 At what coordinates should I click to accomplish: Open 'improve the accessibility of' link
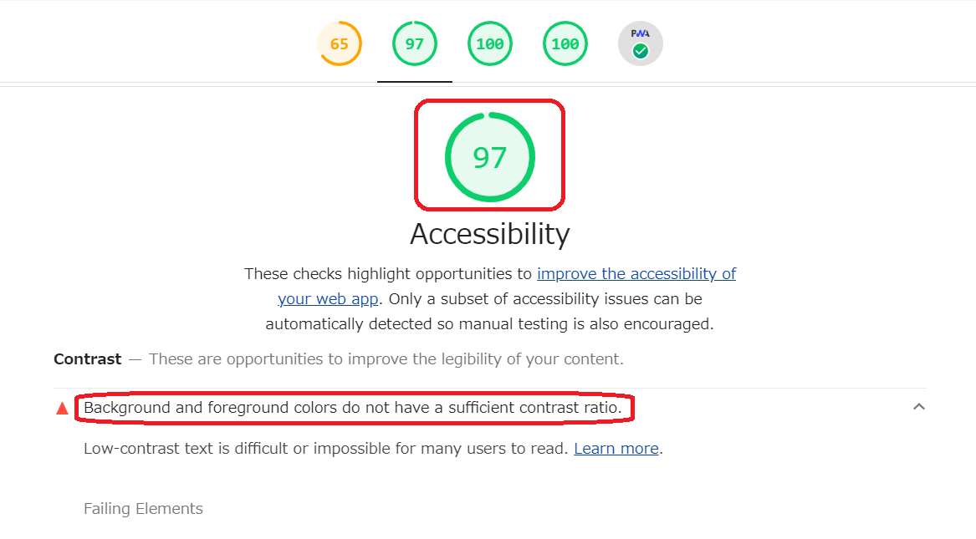[636, 273]
